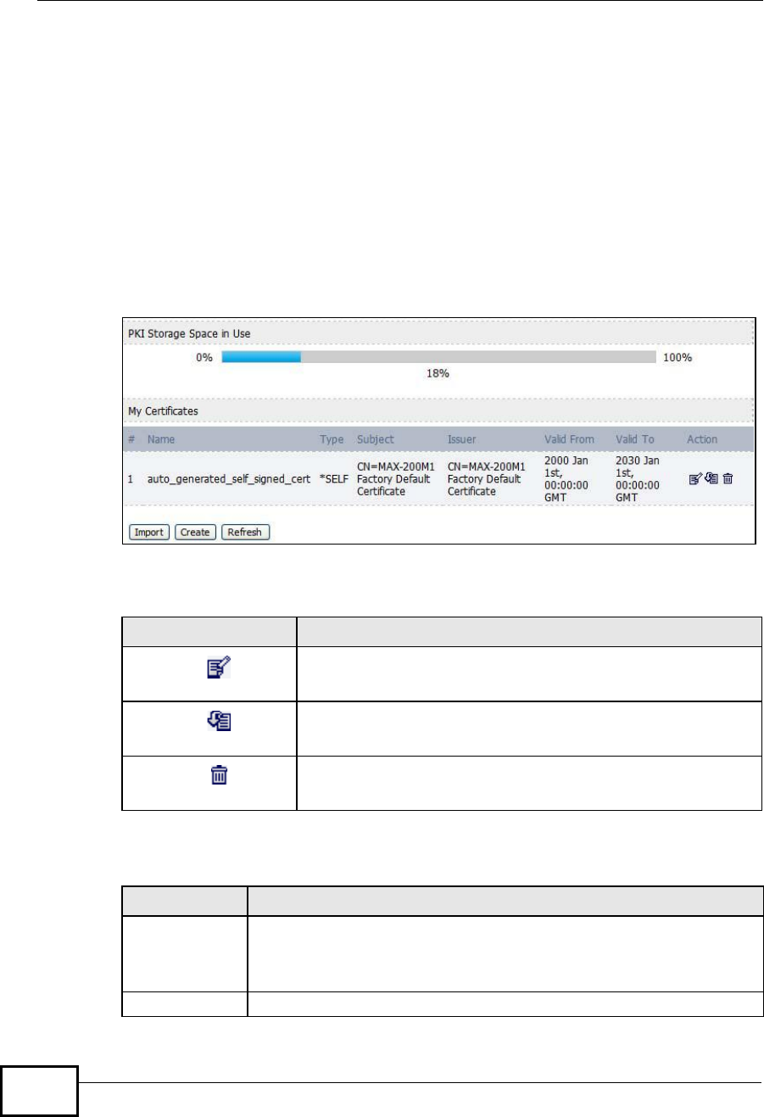Click the Action column header
Viewport: 764px width, 1117px height.
702,439
